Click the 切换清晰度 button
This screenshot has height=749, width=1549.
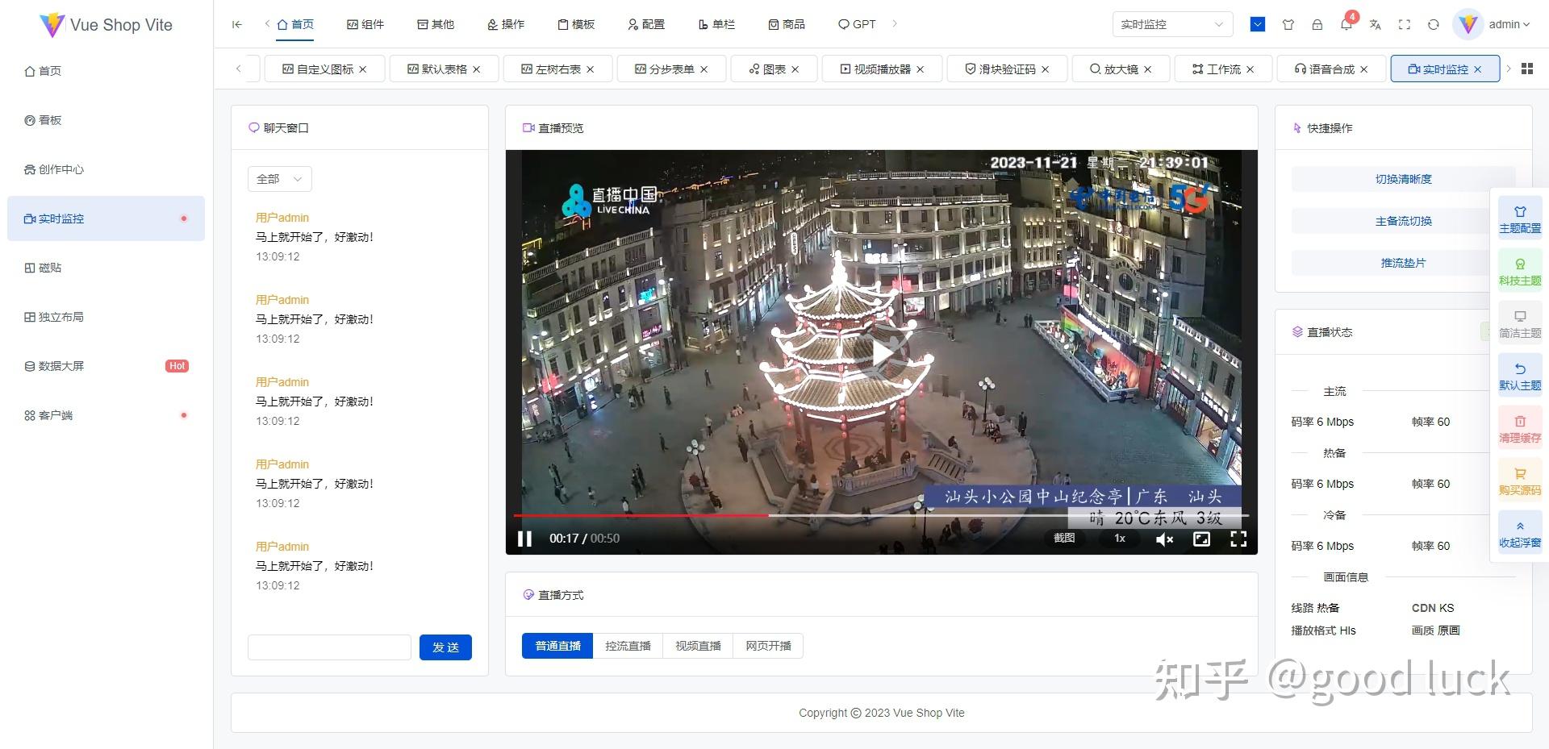coord(1402,178)
